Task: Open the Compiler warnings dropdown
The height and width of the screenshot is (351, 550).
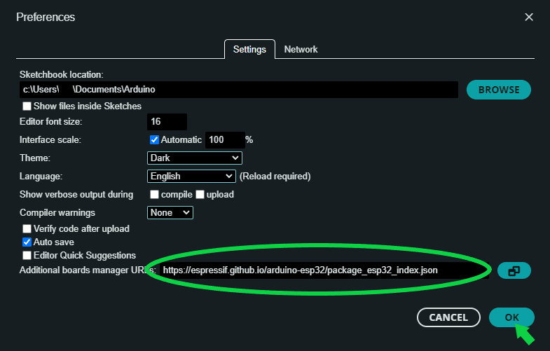Action: click(170, 213)
